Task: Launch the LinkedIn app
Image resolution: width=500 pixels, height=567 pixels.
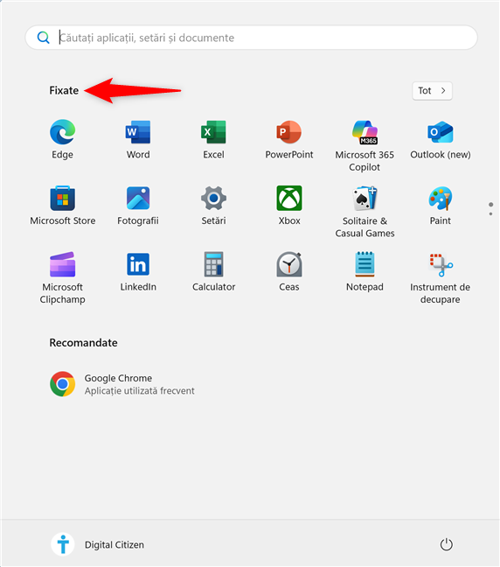Action: coord(138,272)
